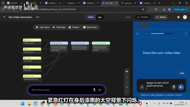Switch to Editor mode

tap(91, 17)
